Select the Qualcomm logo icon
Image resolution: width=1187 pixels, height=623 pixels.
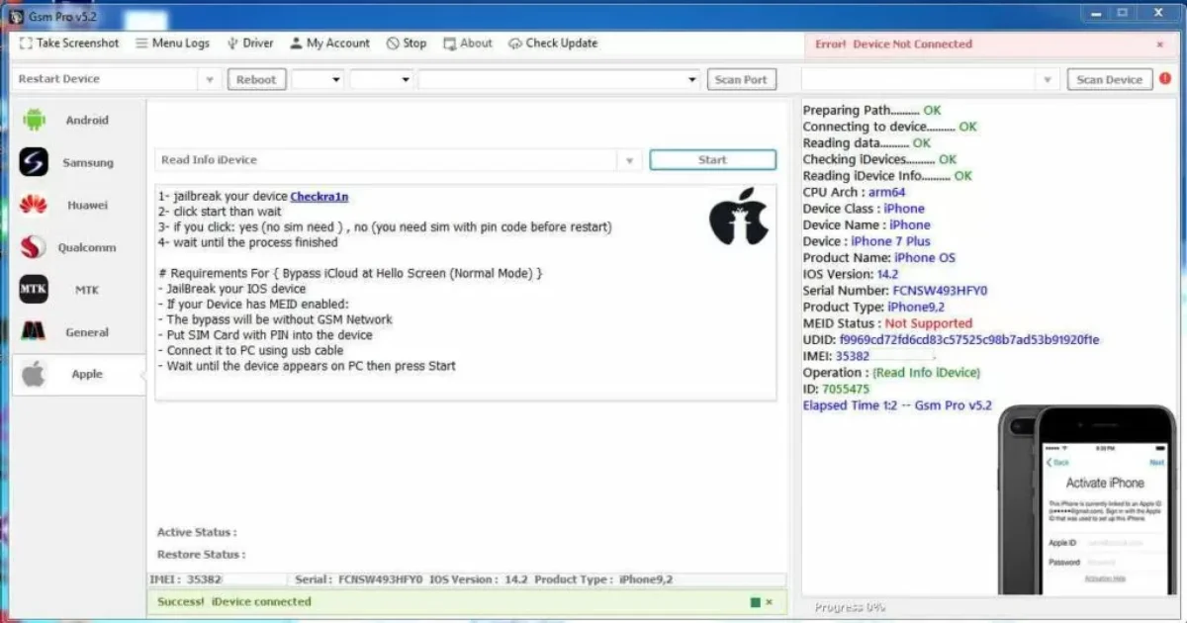point(34,247)
